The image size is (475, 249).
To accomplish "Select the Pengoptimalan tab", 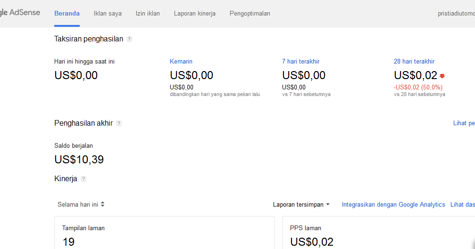I will pyautogui.click(x=250, y=14).
